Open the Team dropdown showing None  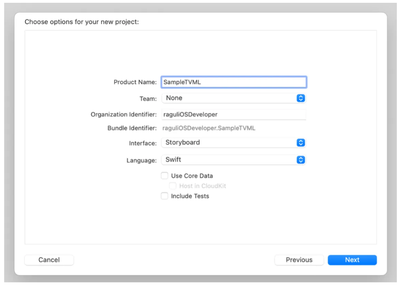pyautogui.click(x=234, y=98)
